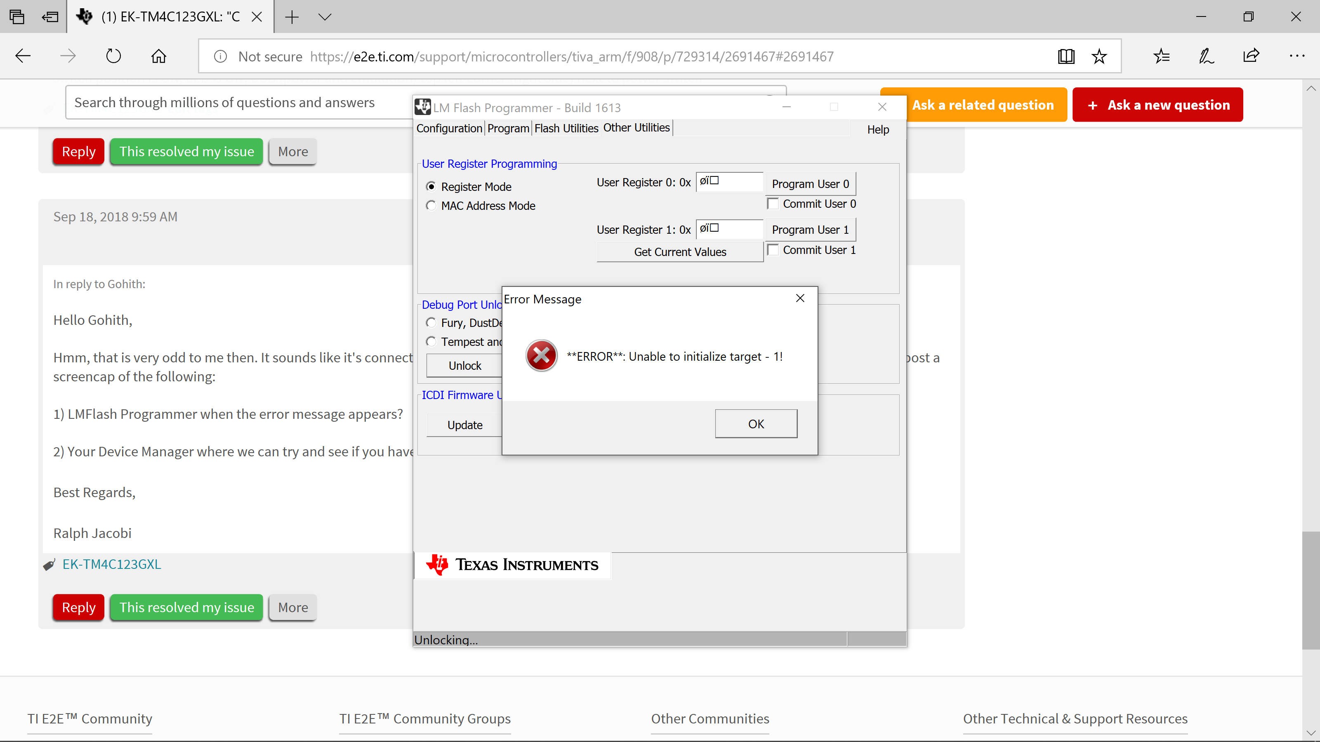
Task: Open a new browser tab
Action: 292,17
